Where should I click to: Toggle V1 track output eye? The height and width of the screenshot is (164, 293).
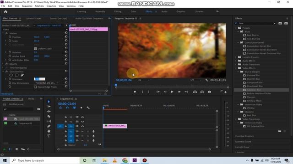coord(82,126)
